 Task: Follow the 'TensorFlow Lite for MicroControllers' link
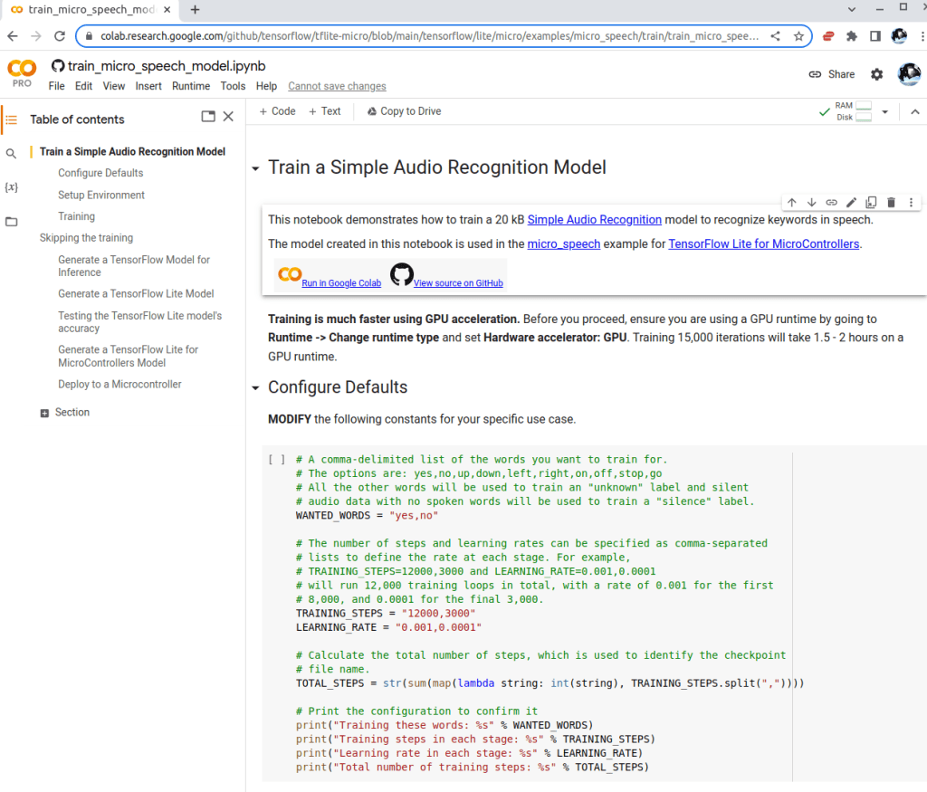pos(764,243)
